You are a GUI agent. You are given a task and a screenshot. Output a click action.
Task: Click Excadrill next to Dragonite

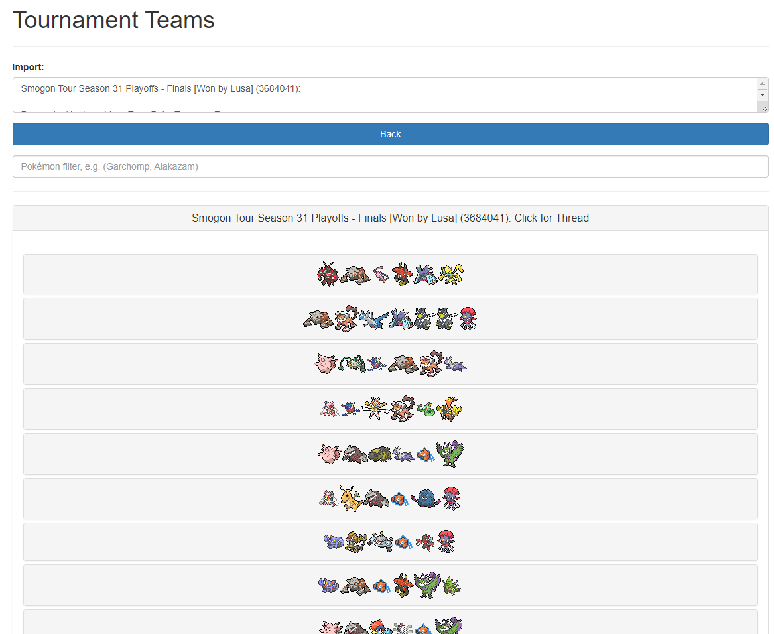(377, 499)
